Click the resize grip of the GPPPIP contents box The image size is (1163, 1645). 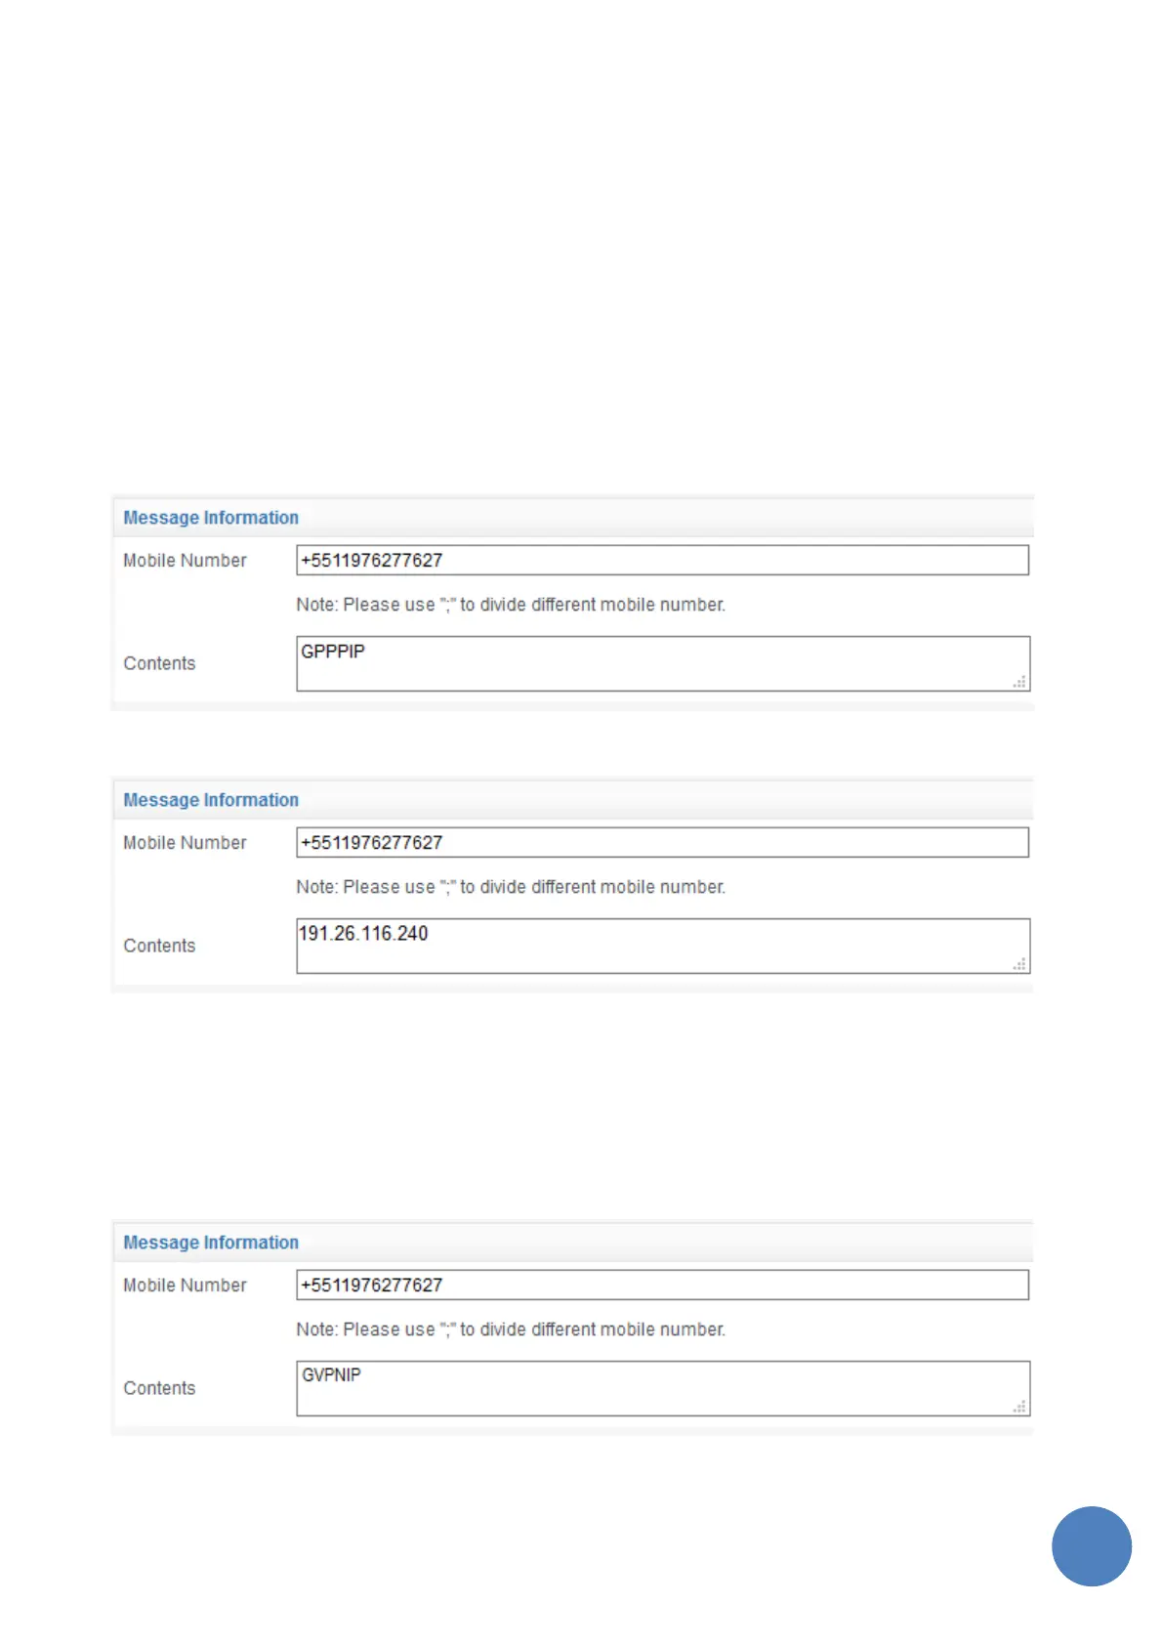tap(1018, 681)
